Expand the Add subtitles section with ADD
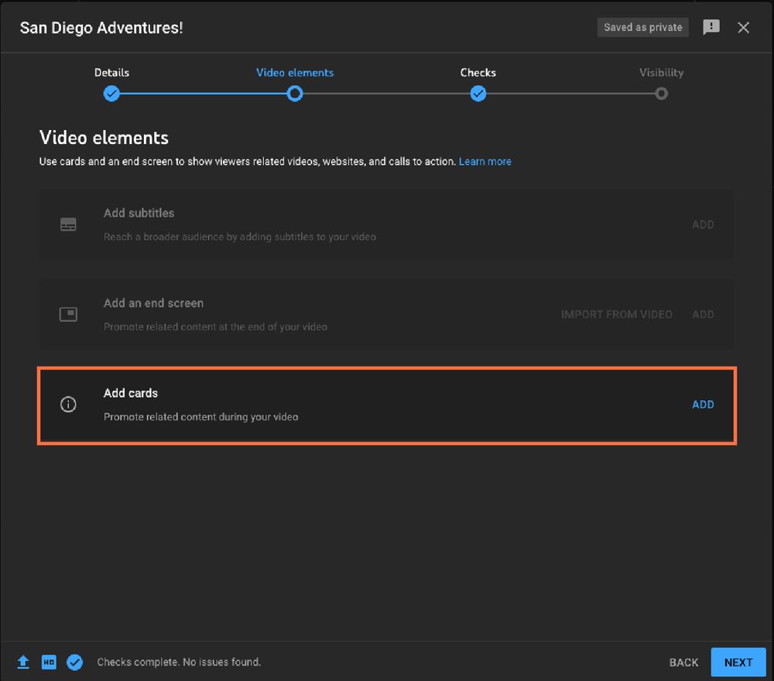 (703, 224)
